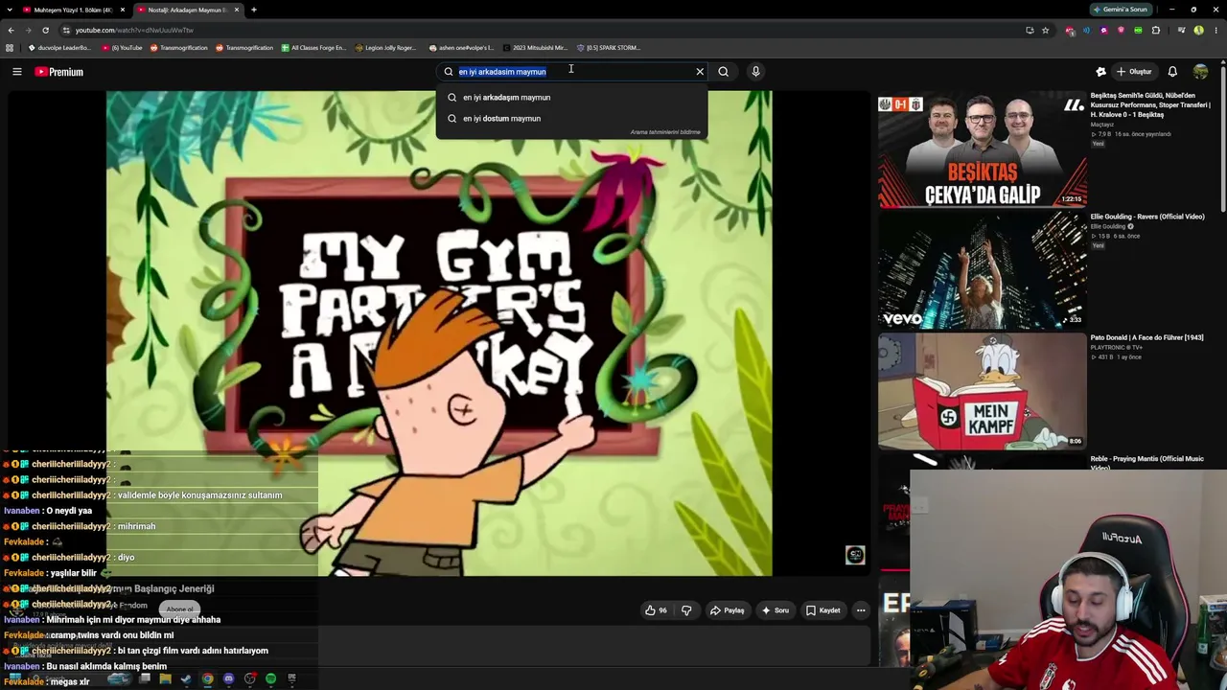Clear the YouTube search box text

point(700,72)
